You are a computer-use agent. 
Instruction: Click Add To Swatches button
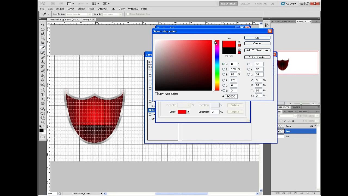click(x=257, y=50)
